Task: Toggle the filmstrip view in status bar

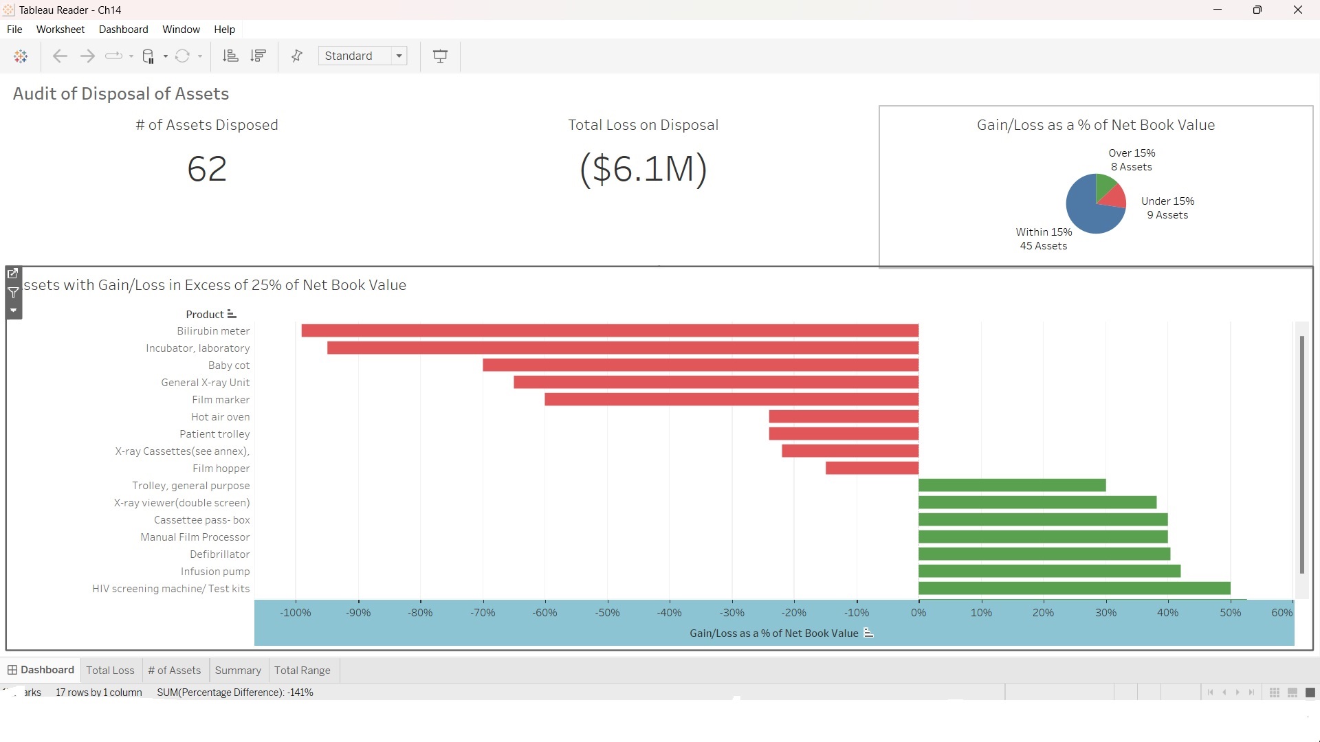Action: [1293, 693]
